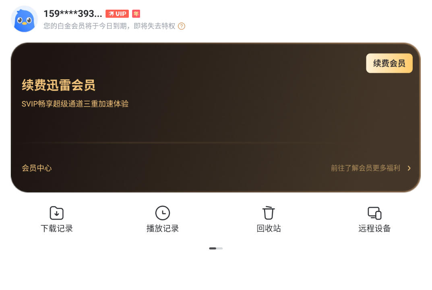Select the light second page indicator dot
The image size is (432, 290).
click(x=219, y=249)
